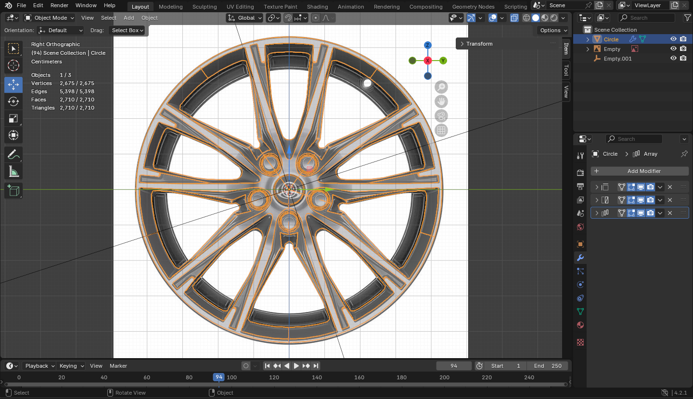
Task: Toggle proportional editing in the header
Action: point(316,18)
